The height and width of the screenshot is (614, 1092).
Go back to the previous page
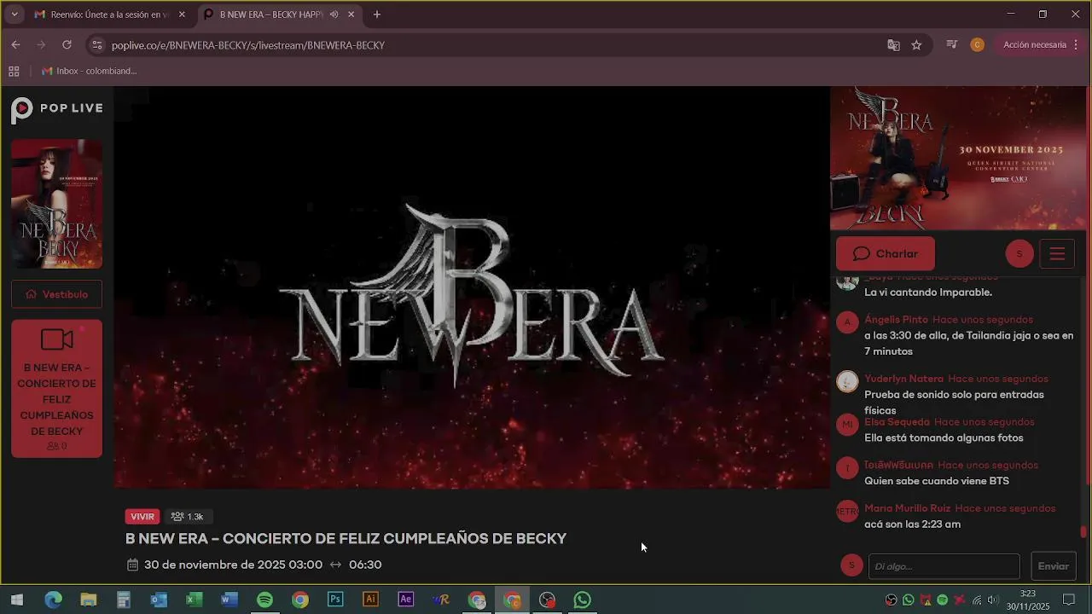click(15, 45)
